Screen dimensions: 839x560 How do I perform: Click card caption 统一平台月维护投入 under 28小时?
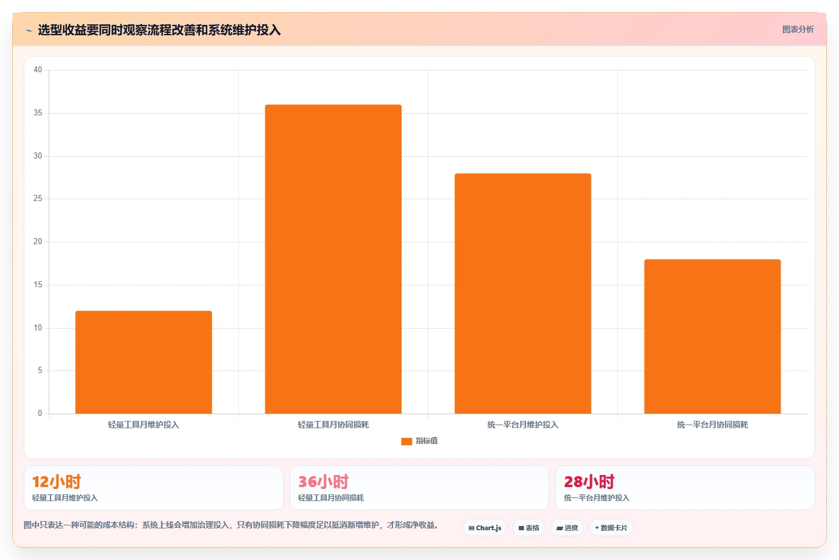tap(597, 498)
